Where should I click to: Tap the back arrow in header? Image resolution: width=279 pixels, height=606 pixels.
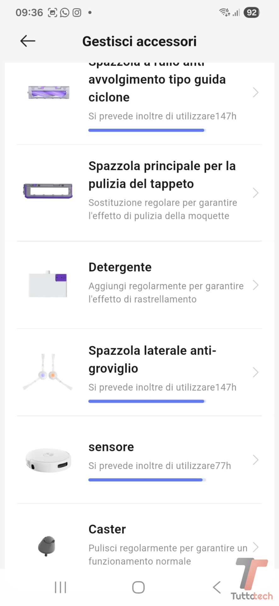28,41
